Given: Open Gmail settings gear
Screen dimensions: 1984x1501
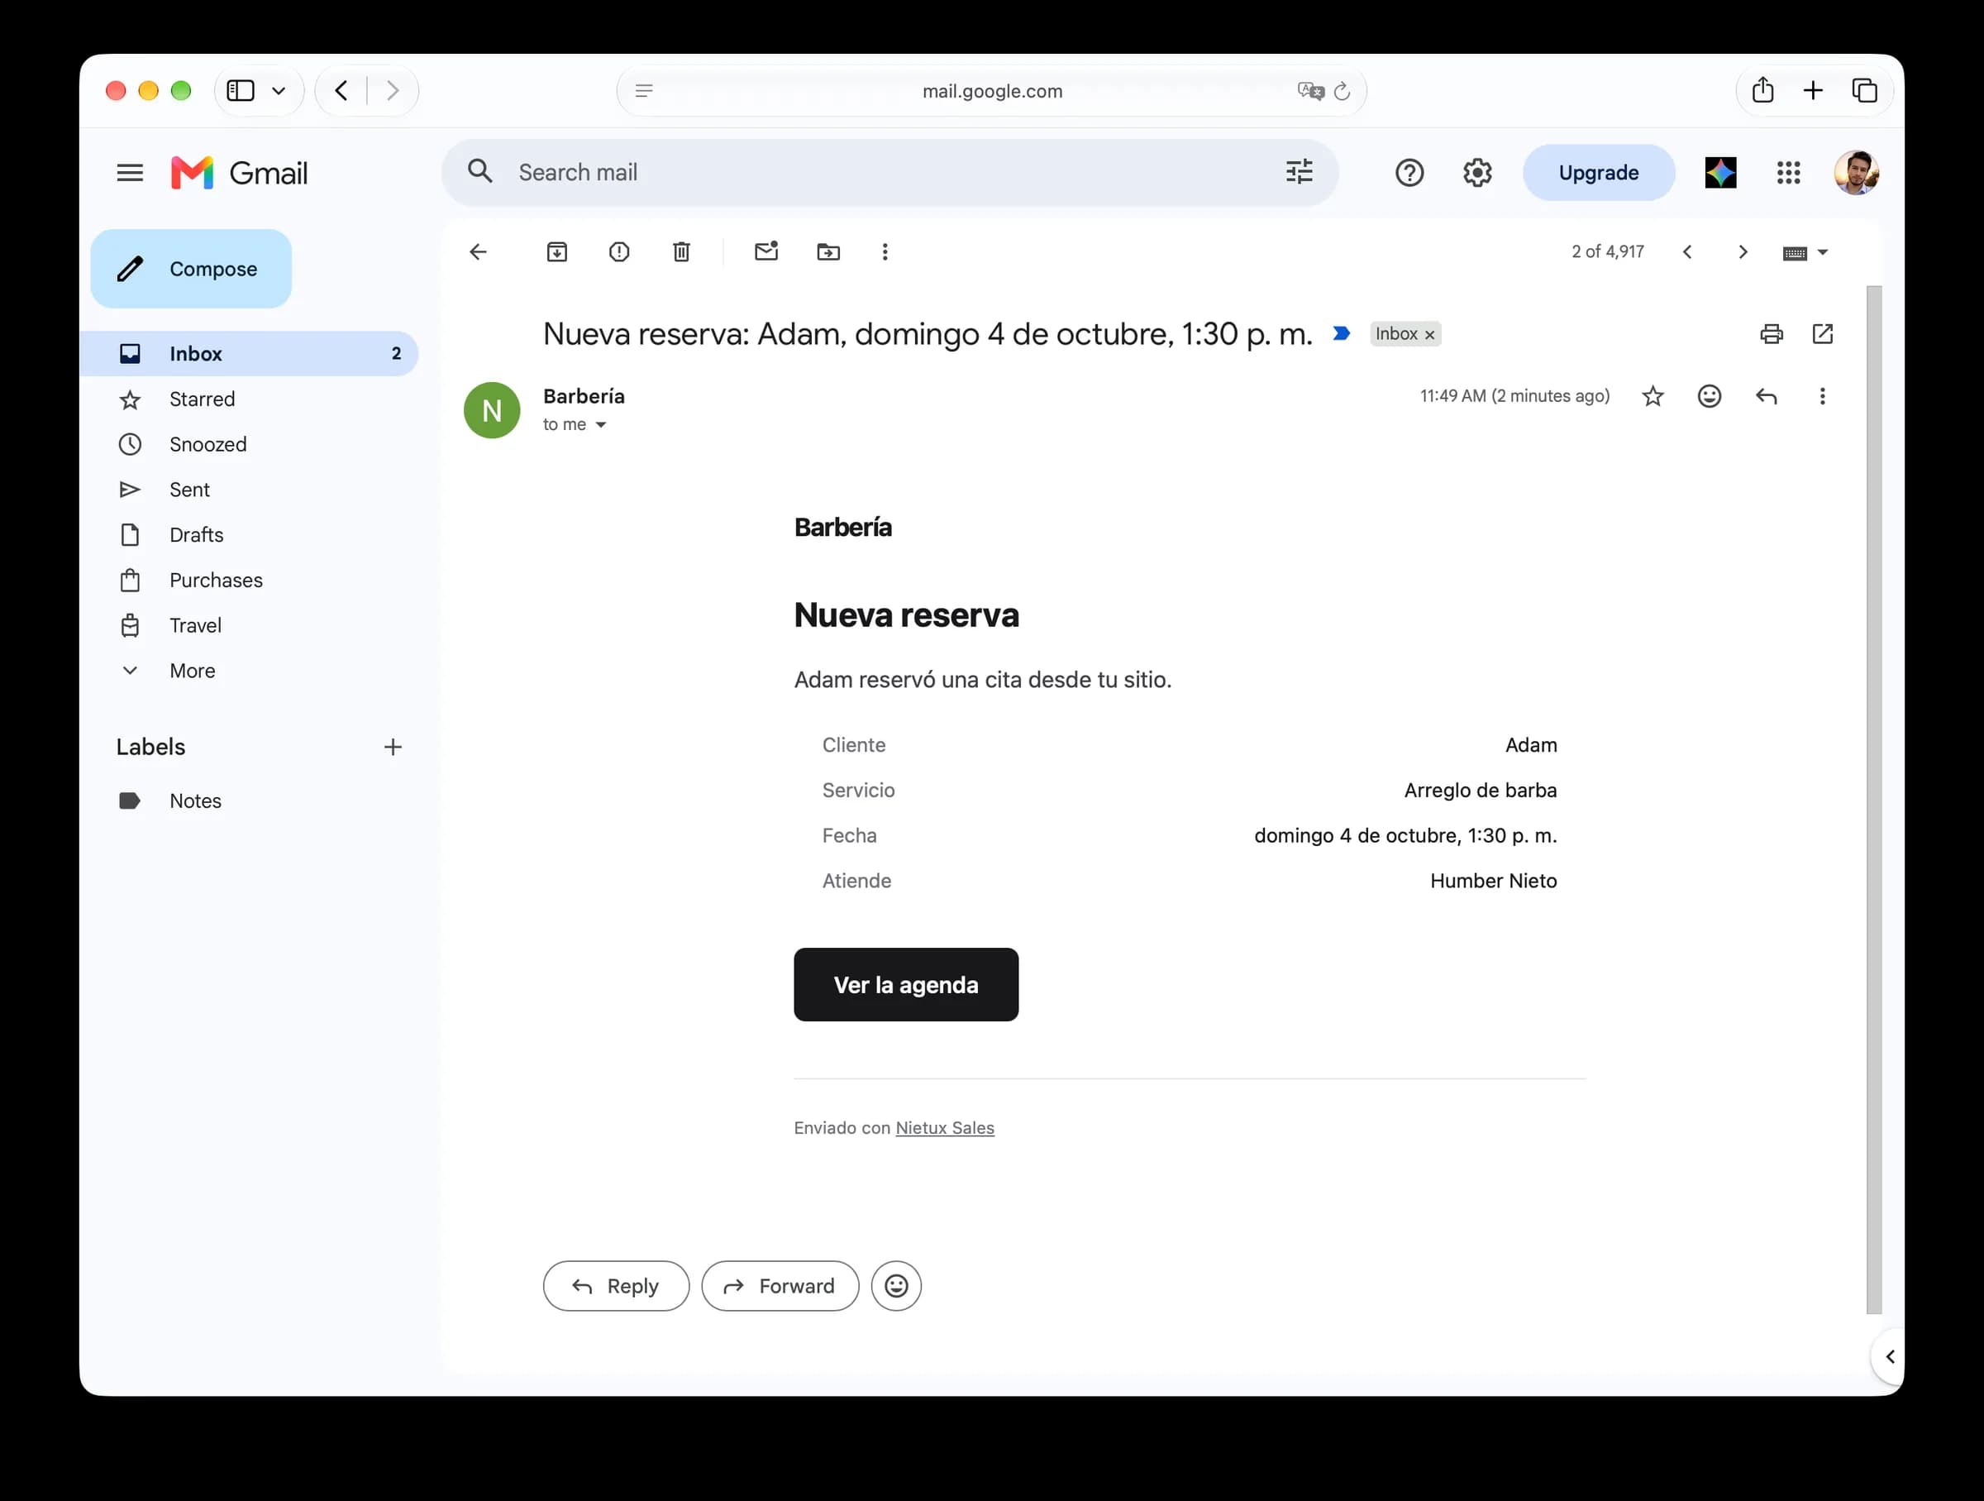Looking at the screenshot, I should 1477,172.
